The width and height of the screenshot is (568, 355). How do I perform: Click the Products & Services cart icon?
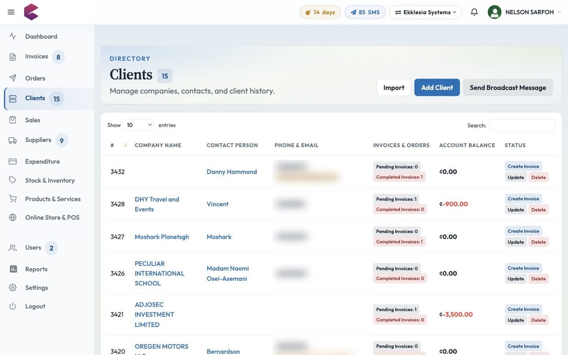click(13, 199)
